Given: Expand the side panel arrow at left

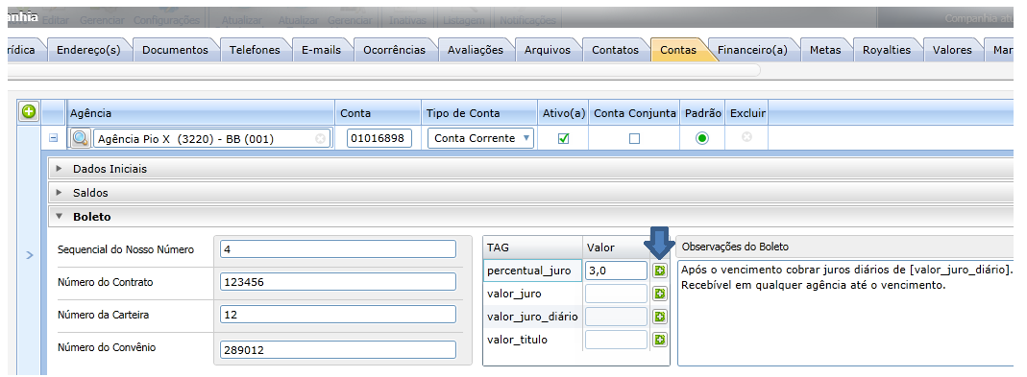Looking at the screenshot, I should coord(29,255).
